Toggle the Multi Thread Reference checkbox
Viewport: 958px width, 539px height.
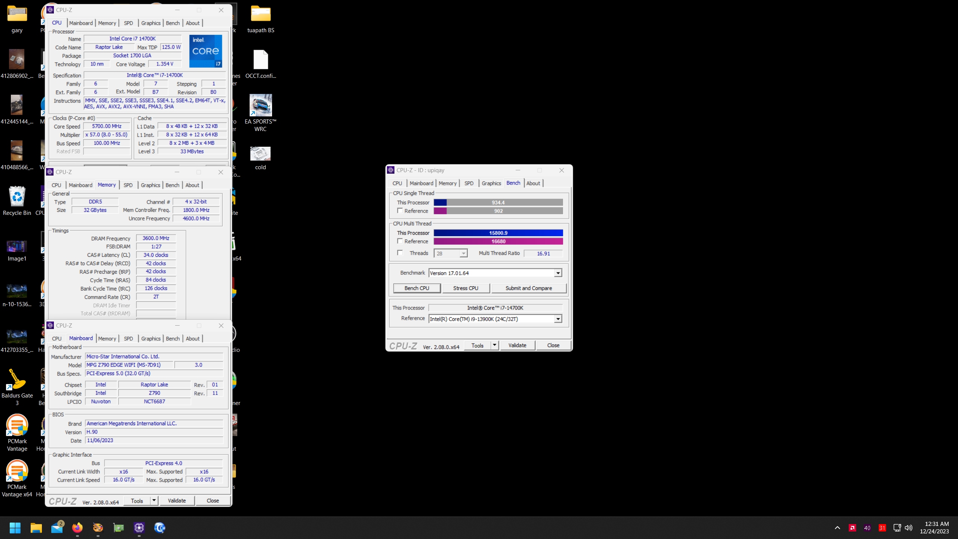pos(400,241)
